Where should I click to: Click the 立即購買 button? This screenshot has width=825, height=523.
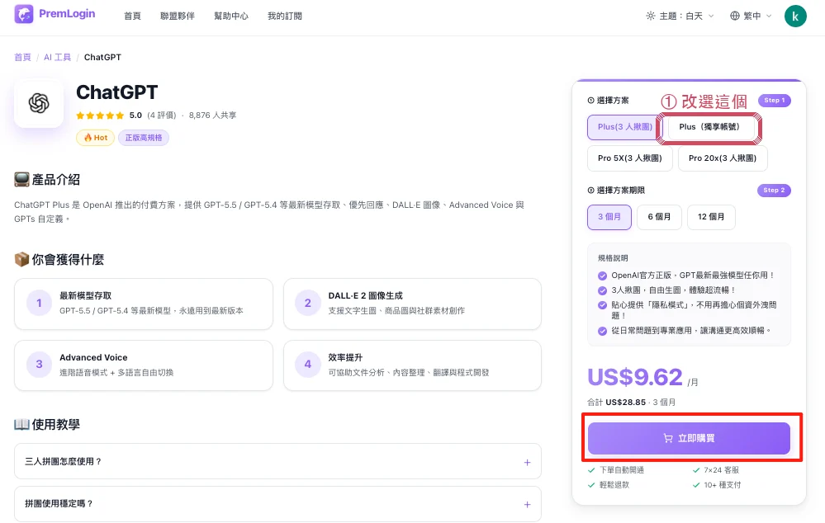click(x=689, y=438)
